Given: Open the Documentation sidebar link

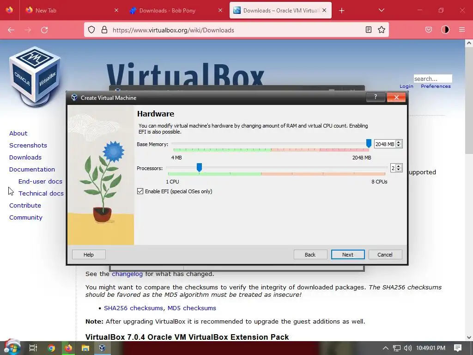Looking at the screenshot, I should coord(32,169).
